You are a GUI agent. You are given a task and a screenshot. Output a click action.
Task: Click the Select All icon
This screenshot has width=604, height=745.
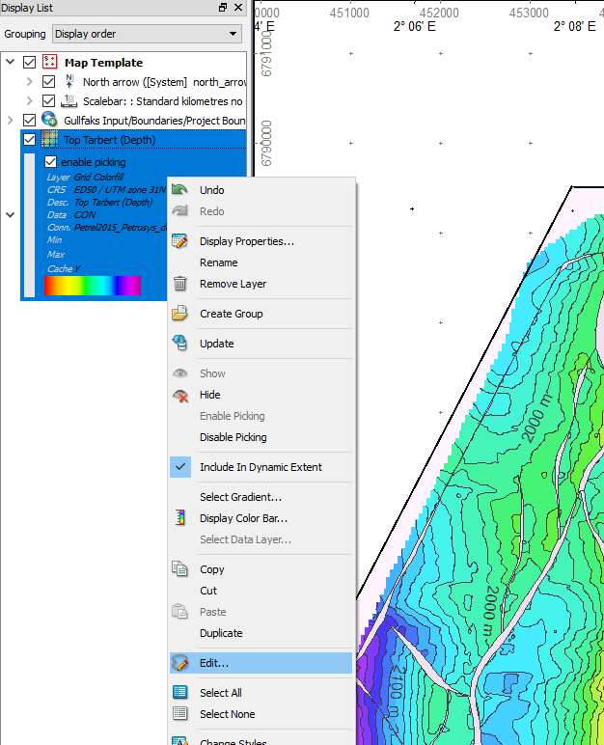coord(179,693)
